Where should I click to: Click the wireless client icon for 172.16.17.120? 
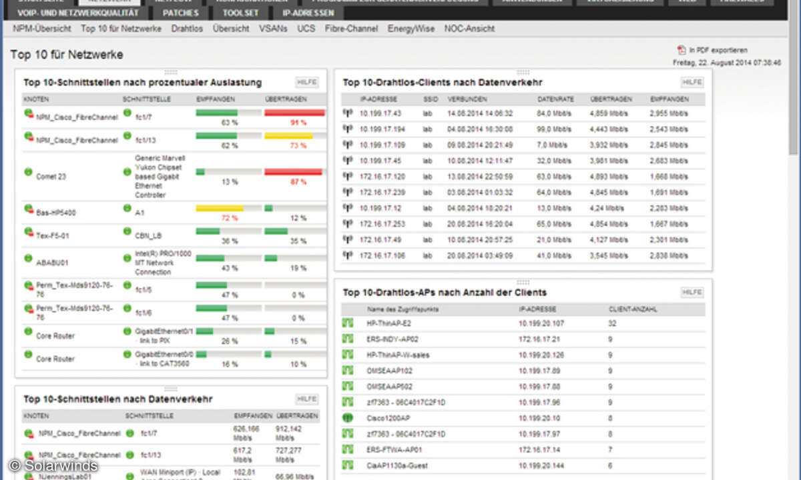tap(347, 176)
